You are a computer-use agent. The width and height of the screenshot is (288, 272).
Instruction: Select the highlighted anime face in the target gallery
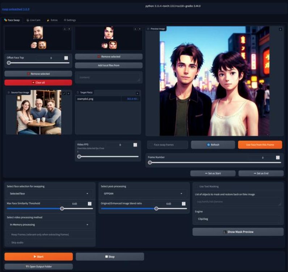[113, 45]
